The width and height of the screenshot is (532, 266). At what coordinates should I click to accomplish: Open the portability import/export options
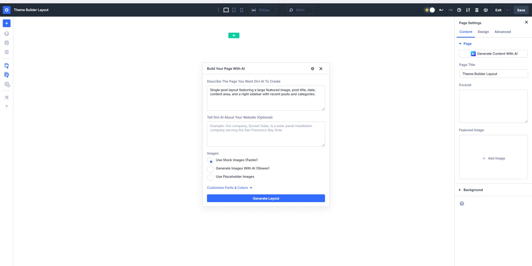[468, 10]
